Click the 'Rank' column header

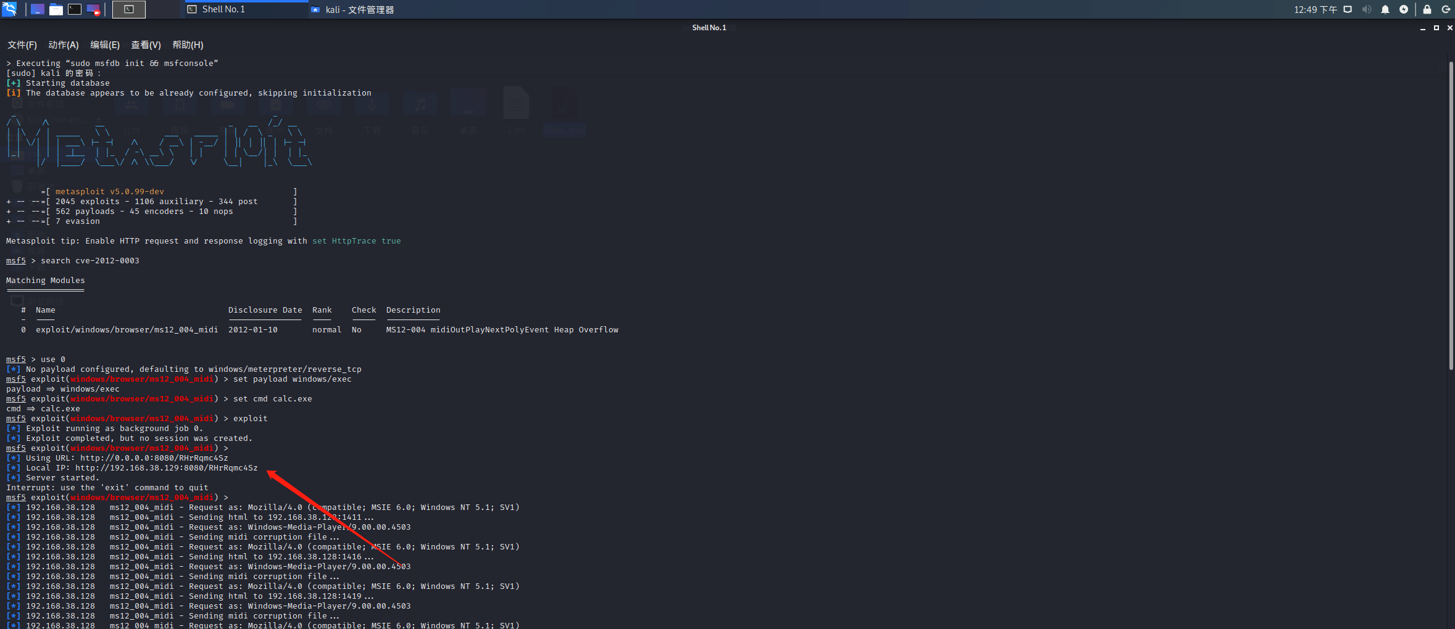322,310
